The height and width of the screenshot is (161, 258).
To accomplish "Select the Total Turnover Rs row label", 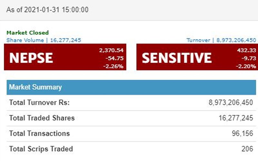I will [x=39, y=103].
